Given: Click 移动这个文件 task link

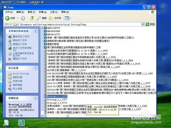Looking at the screenshot, I should [20, 40].
